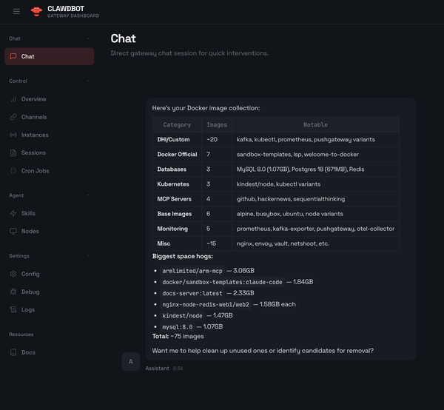Go to the Config page

30,274
